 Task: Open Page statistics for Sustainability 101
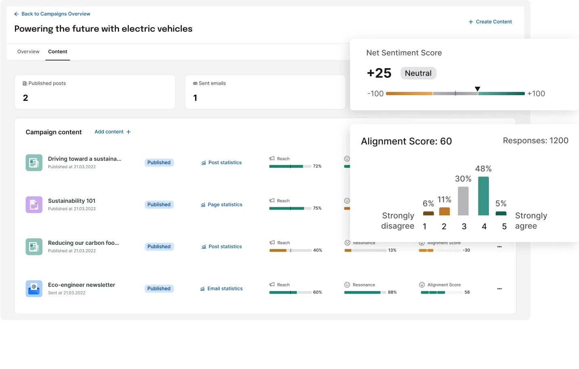221,204
